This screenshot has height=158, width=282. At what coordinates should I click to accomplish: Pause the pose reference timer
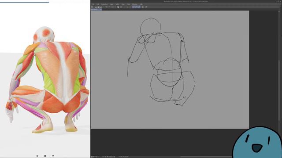pyautogui.click(x=45, y=156)
